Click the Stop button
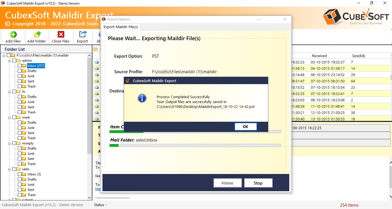This screenshot has height=209, width=392. [x=258, y=183]
